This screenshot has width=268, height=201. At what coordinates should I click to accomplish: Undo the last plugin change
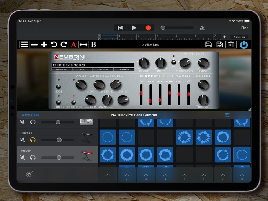click(x=54, y=45)
